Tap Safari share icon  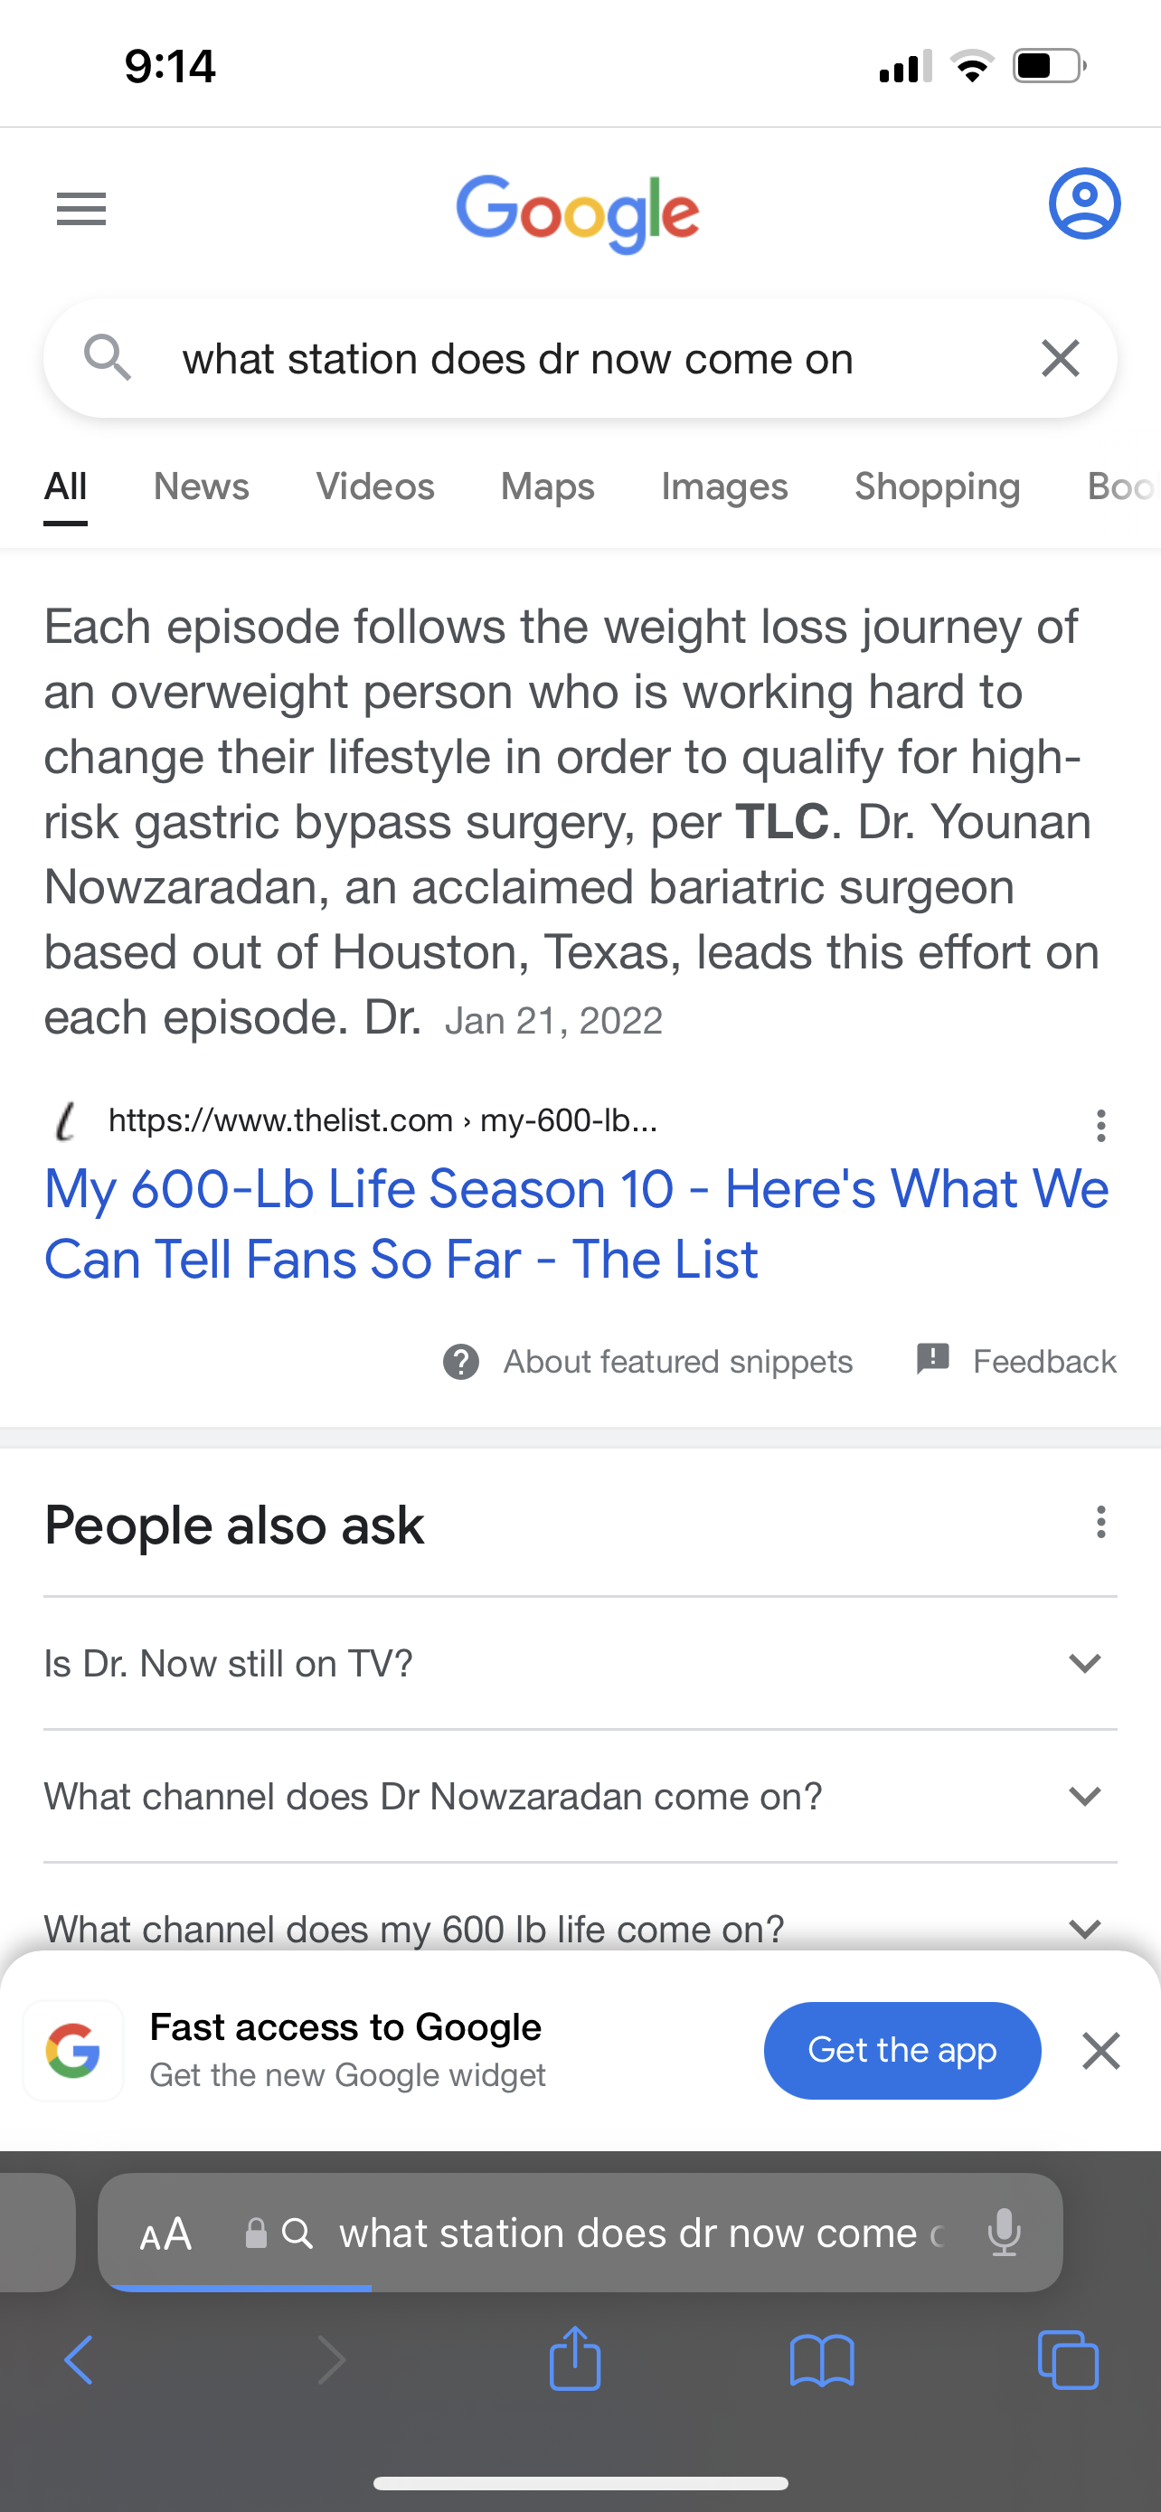(x=575, y=2359)
